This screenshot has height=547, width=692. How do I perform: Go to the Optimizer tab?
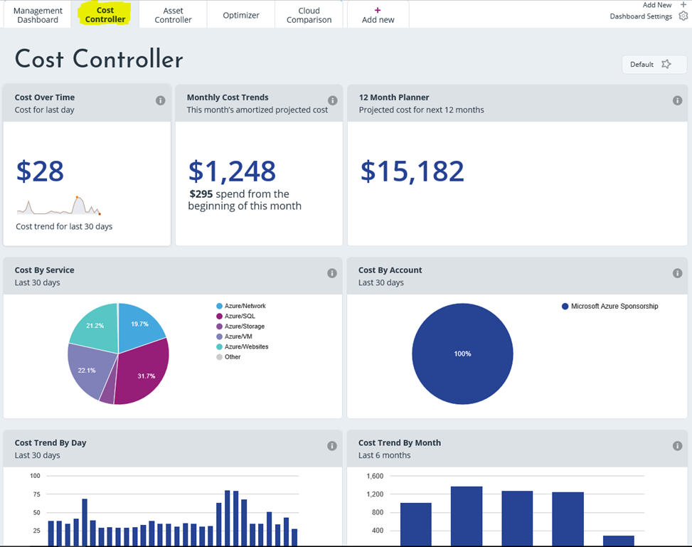(x=241, y=15)
